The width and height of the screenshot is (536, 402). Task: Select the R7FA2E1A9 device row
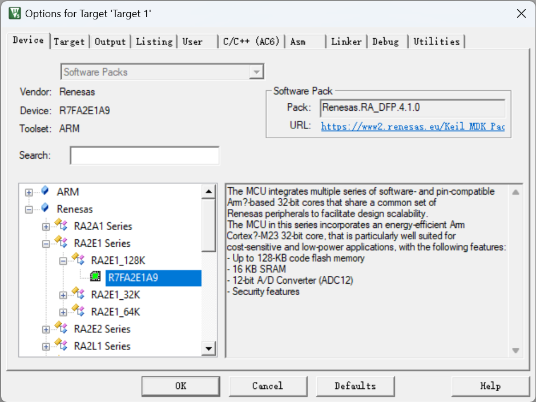tap(153, 278)
